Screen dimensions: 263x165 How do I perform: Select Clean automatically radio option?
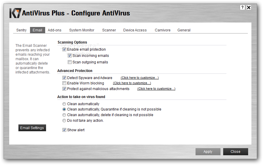pos(64,104)
